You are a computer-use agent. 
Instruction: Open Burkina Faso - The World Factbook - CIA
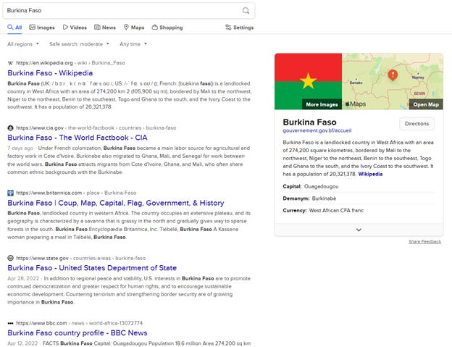click(78, 138)
